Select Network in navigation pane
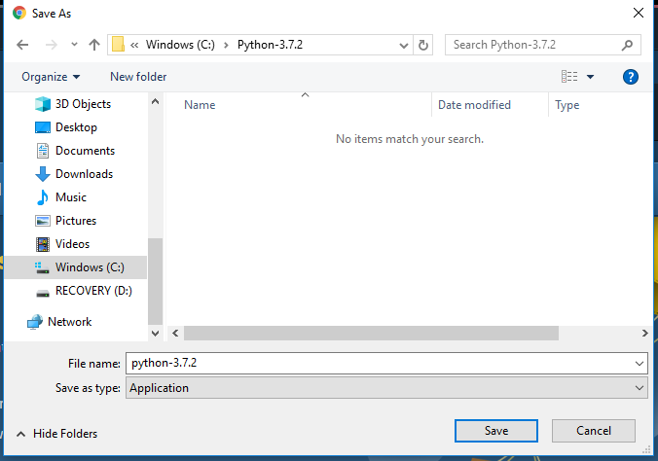 [x=70, y=322]
